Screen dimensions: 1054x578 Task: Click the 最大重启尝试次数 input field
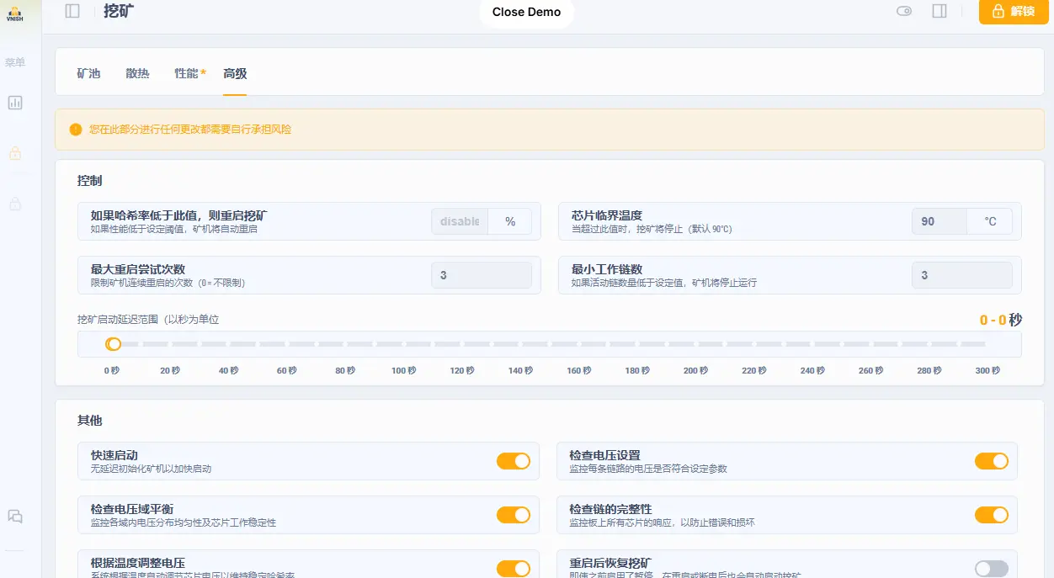pos(481,275)
